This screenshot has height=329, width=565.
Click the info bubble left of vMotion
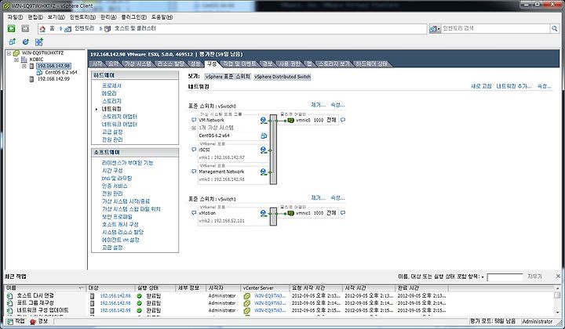point(194,213)
